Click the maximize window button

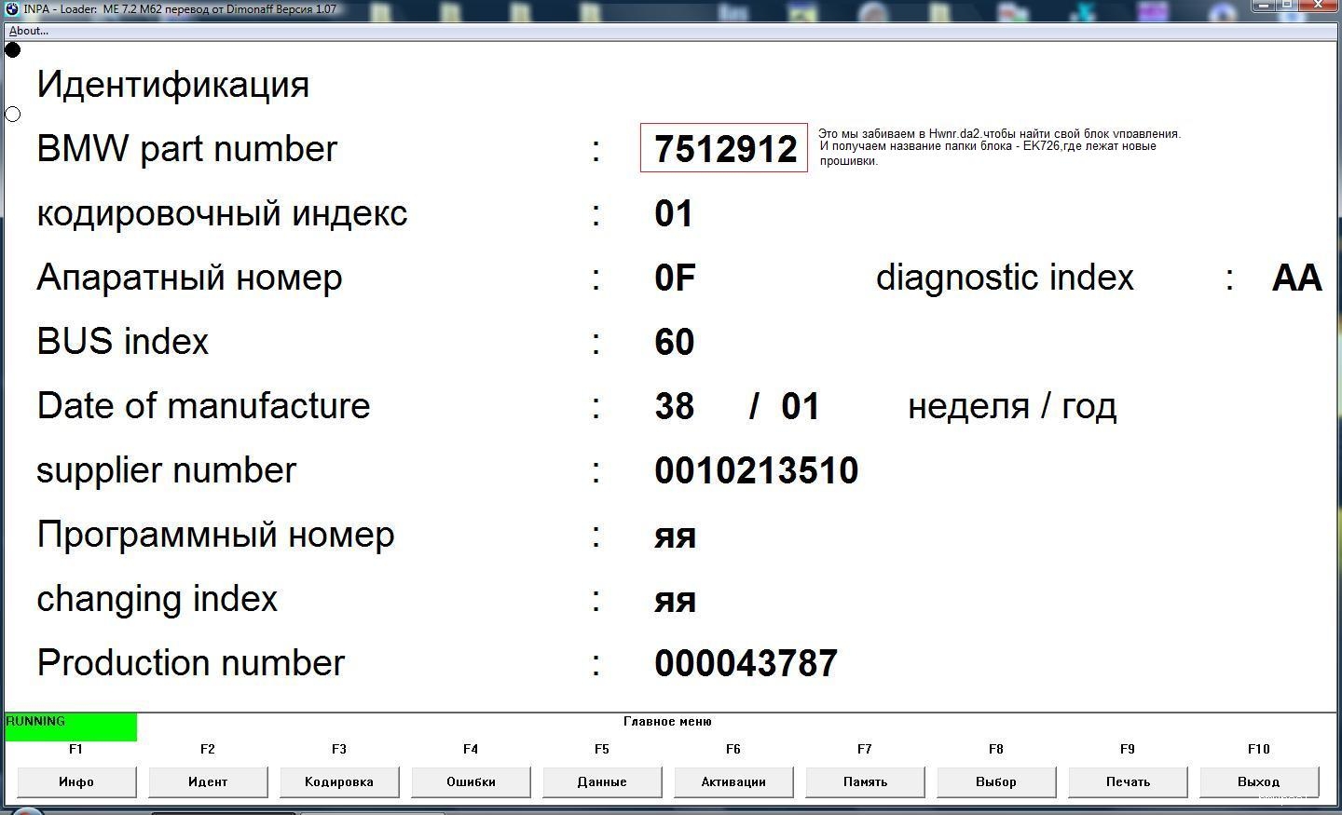coord(1287,6)
